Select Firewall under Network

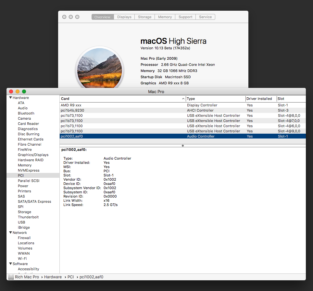(x=24, y=238)
